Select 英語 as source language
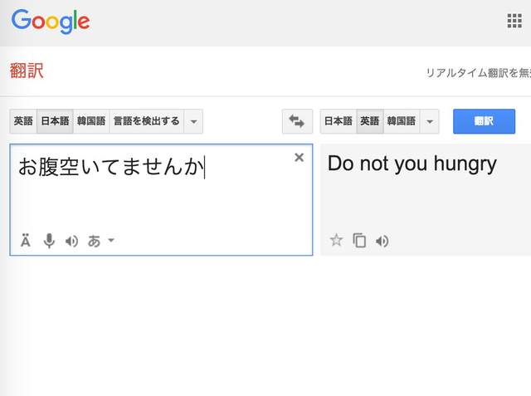Image resolution: width=531 pixels, height=396 pixels. pos(23,121)
